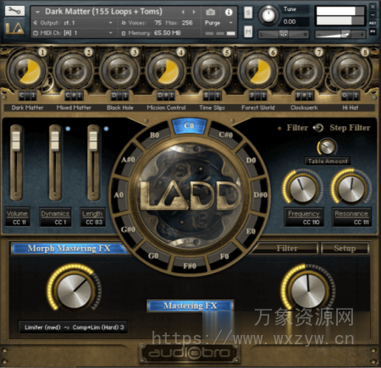This screenshot has height=368, width=381.
Task: Click the audiobro logo at bottom
Action: [x=190, y=353]
